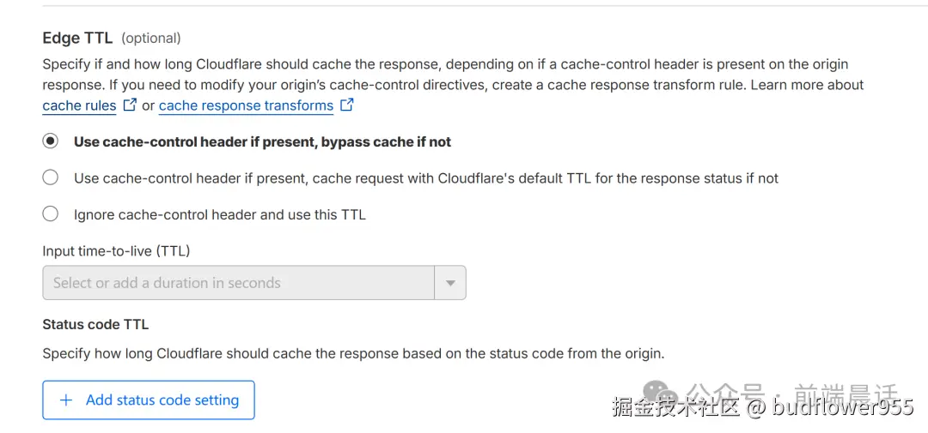Click the external-link icon beside cache rules
The image size is (928, 433).
point(130,105)
